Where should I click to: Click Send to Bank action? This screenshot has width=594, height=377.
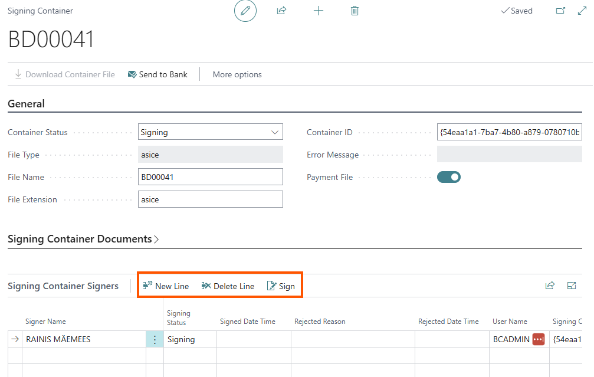[157, 74]
